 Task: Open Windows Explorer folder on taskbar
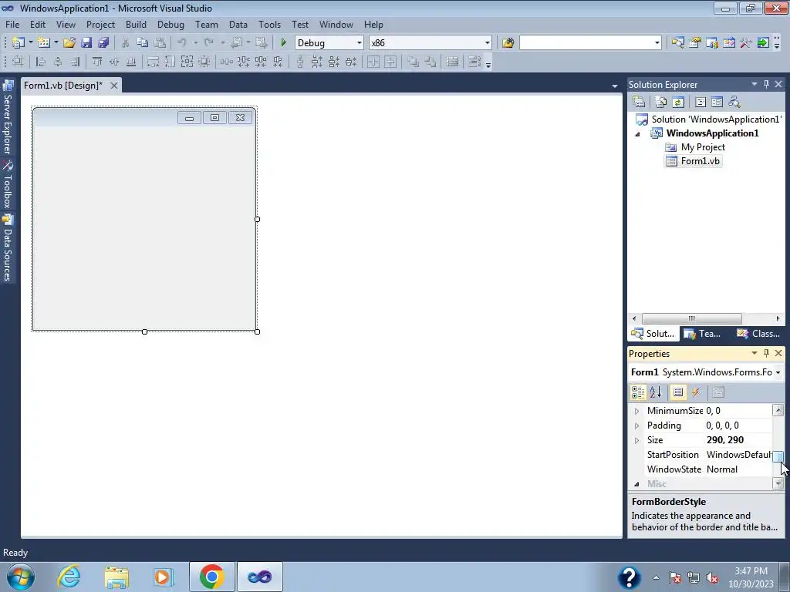pos(116,577)
